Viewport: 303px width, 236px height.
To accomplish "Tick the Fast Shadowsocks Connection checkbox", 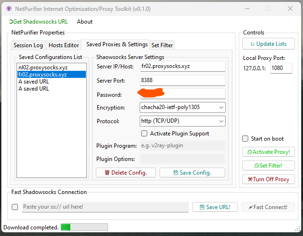I will tap(15, 207).
